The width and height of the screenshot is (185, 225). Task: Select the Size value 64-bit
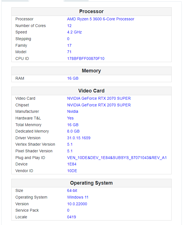(72, 190)
